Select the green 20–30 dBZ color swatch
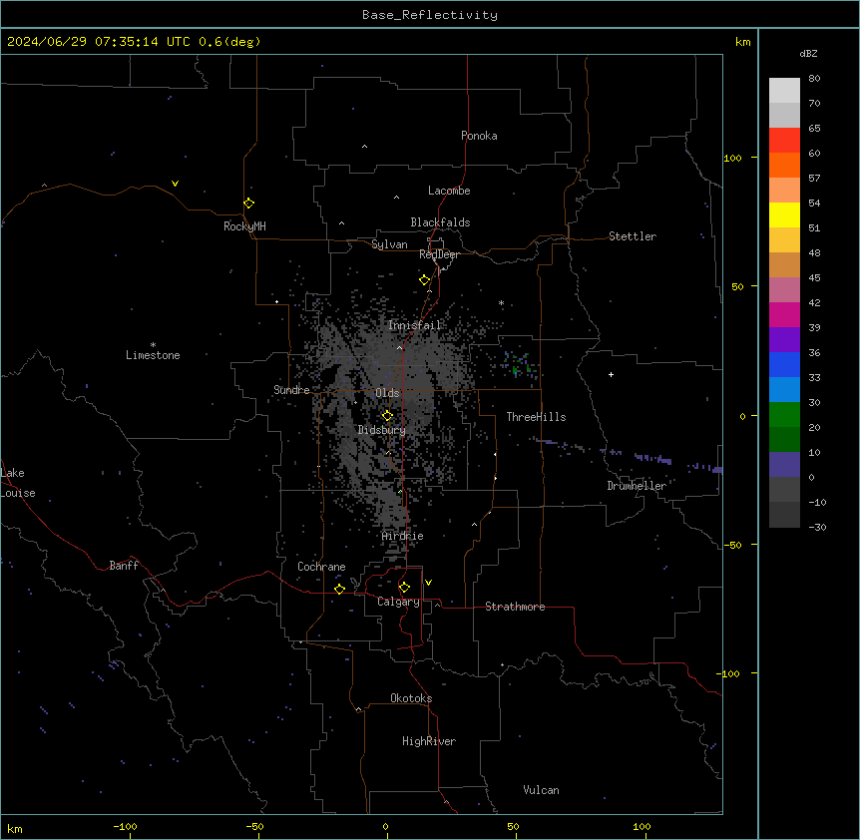Screen dimensions: 860x840 tap(784, 415)
